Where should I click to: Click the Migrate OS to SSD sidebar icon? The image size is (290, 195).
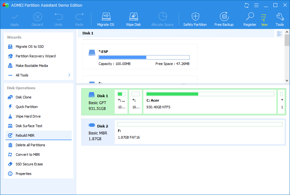(10, 47)
